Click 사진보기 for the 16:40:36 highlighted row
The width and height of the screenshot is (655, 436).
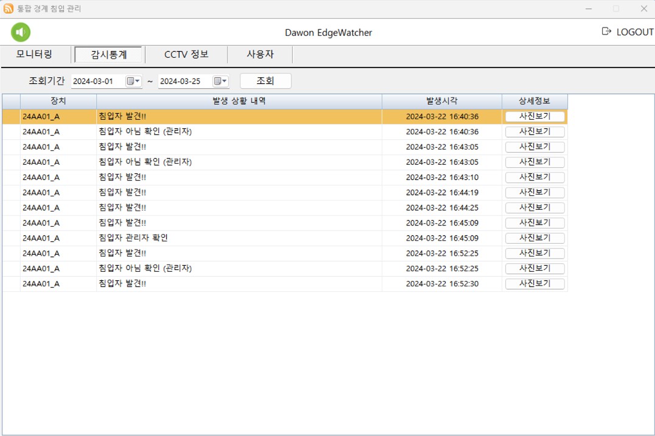coord(534,117)
